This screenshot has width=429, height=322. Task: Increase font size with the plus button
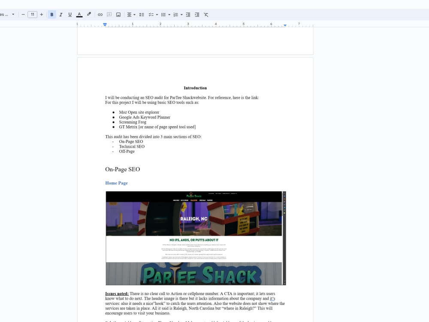coord(42,15)
